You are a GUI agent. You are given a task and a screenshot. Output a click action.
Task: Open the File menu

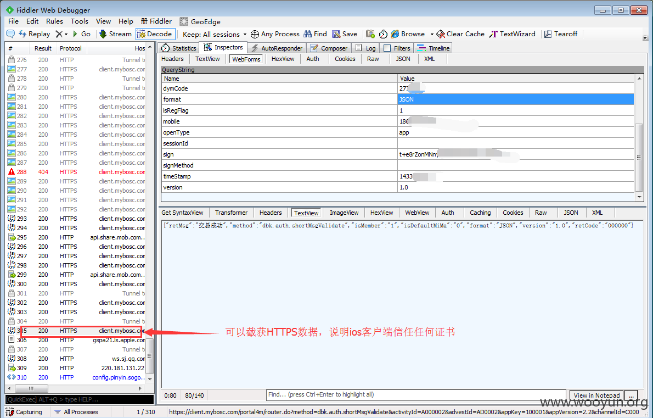click(x=13, y=21)
